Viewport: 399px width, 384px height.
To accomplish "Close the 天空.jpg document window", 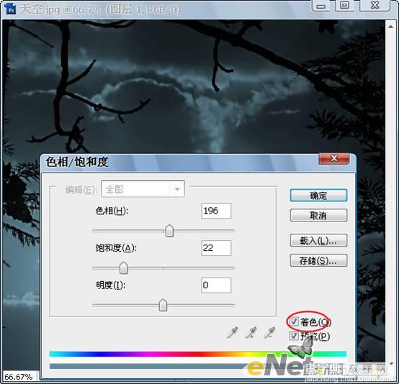I will [x=375, y=6].
